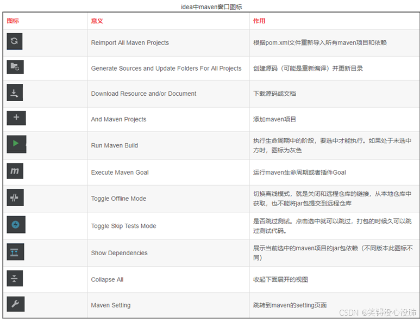Click the description '添加maven项目'
Viewport: 420px width, 320px height.
274,119
